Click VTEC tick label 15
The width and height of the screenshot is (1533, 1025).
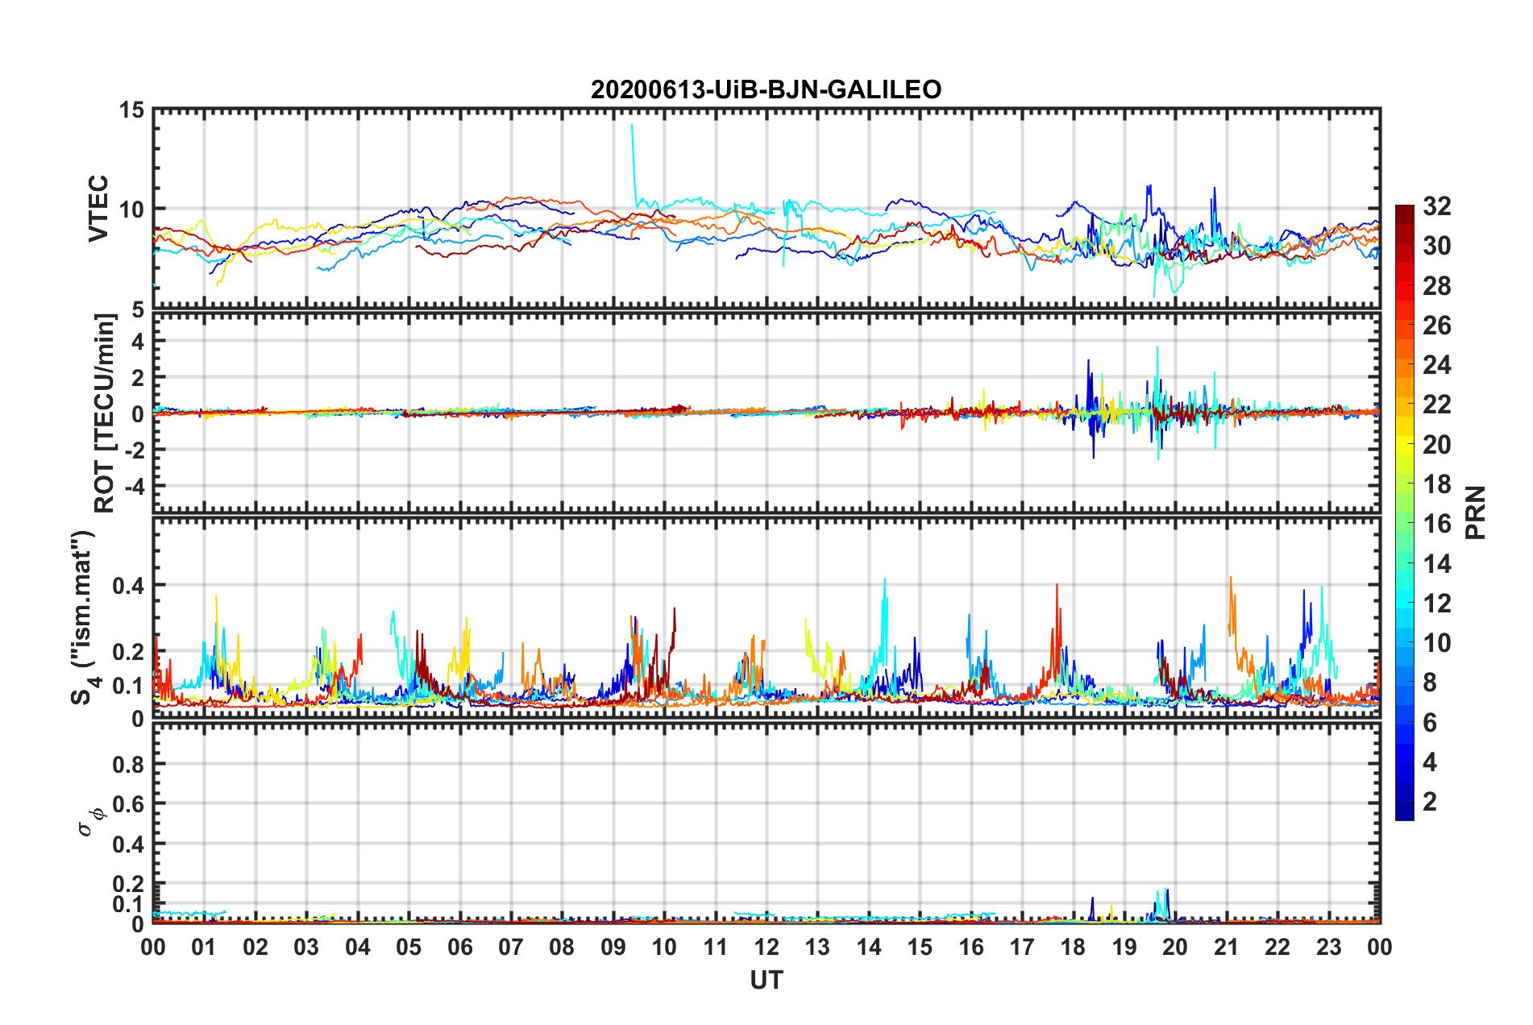(131, 110)
